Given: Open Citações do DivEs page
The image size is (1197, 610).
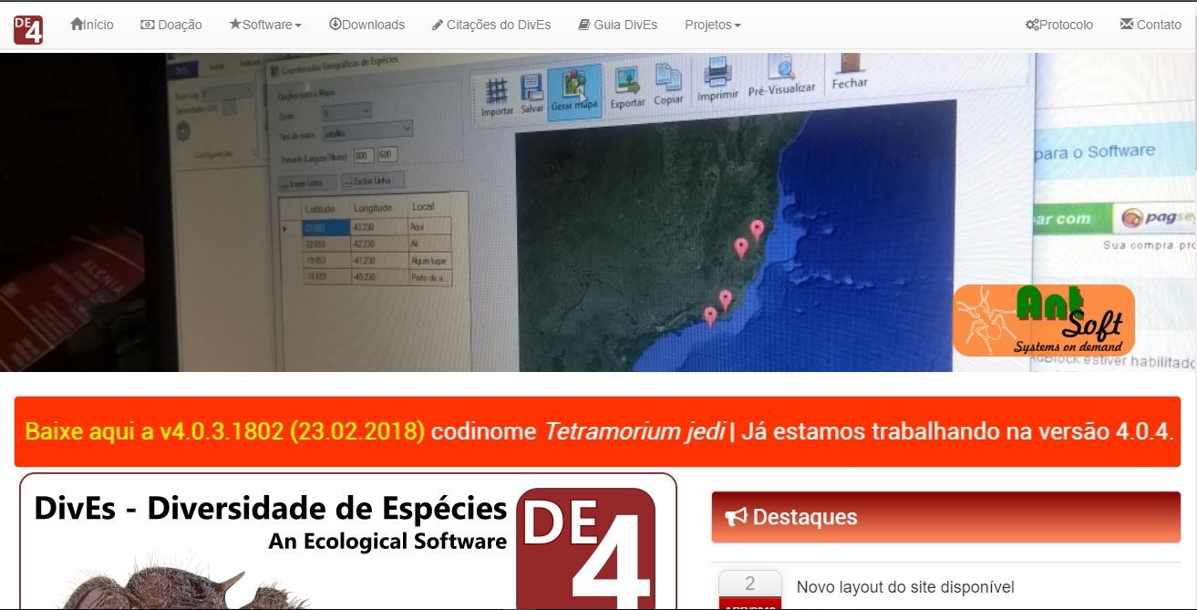Looking at the screenshot, I should [x=491, y=25].
